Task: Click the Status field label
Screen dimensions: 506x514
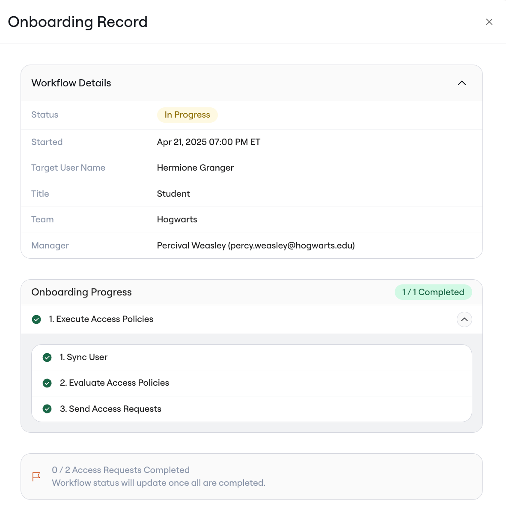Action: point(45,115)
